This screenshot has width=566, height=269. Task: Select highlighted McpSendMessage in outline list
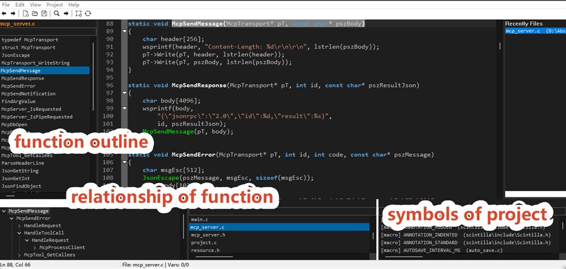click(45, 70)
